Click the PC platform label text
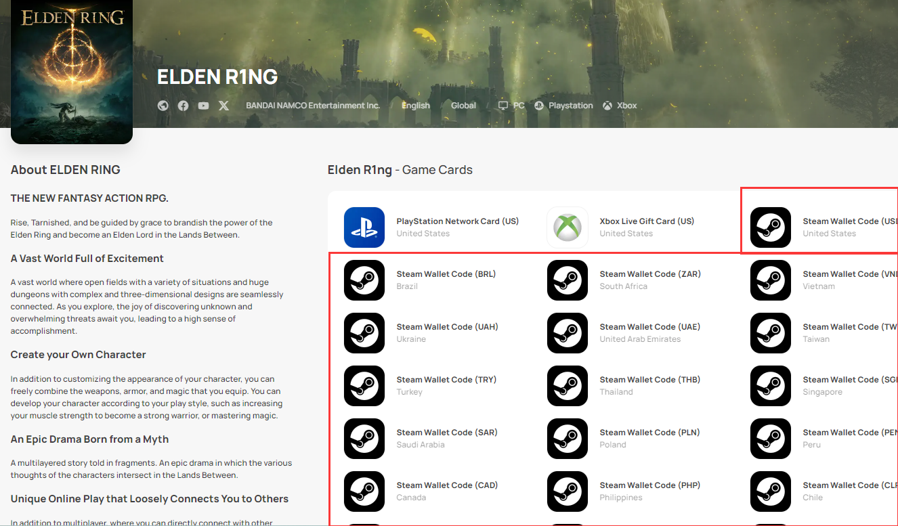The image size is (898, 526). (519, 106)
